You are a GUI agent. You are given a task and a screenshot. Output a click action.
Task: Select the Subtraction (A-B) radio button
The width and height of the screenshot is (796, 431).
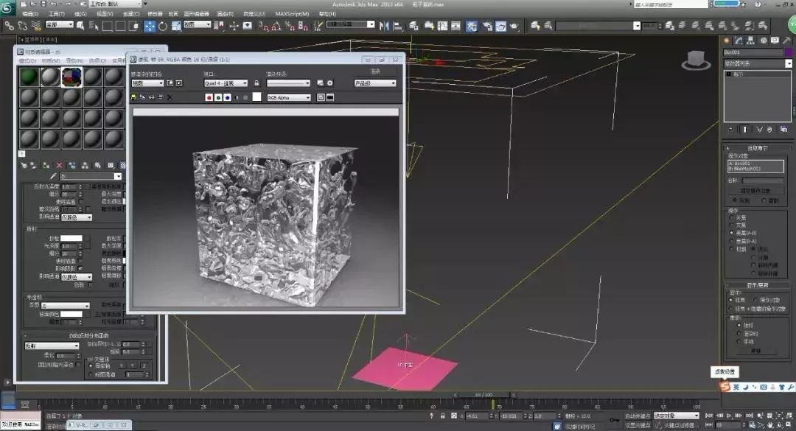732,233
